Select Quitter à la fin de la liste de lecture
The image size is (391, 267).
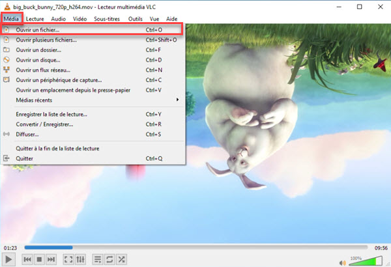[93, 148]
